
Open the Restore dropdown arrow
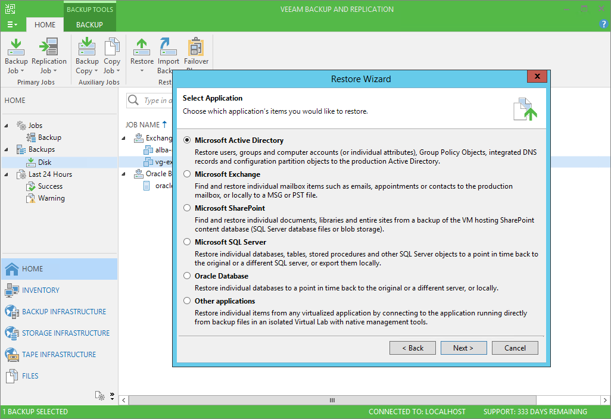[x=142, y=71]
